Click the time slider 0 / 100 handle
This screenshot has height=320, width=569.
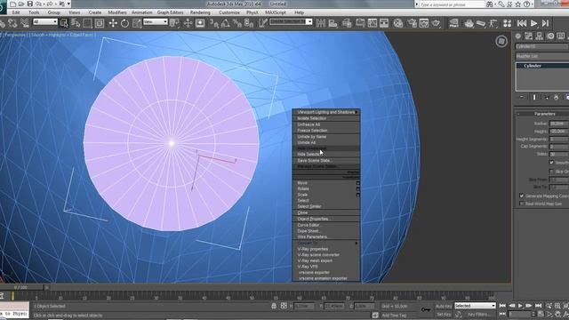21,287
